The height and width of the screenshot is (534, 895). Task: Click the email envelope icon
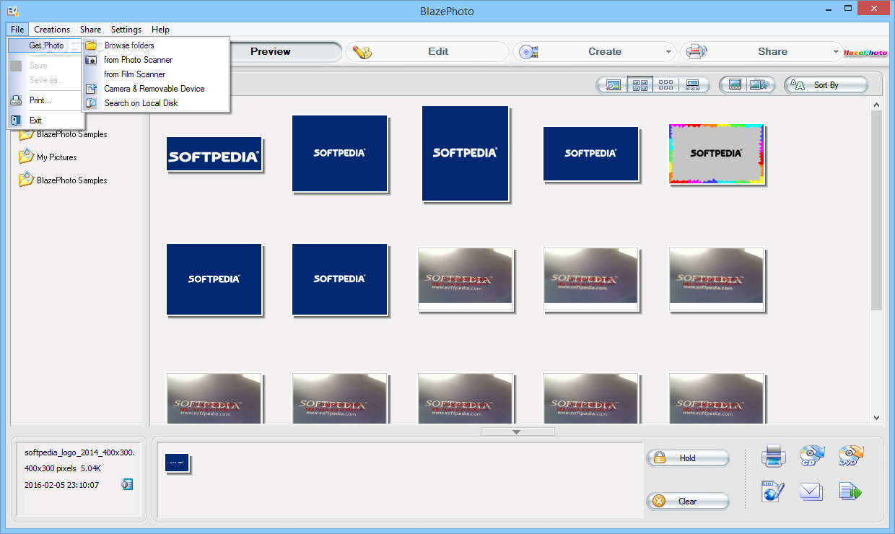811,492
